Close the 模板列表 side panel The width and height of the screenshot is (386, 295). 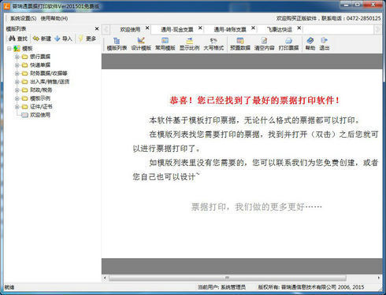97,28
